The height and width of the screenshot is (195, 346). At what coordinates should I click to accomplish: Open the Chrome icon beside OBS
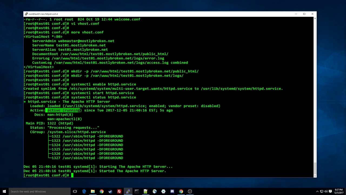pos(181,191)
